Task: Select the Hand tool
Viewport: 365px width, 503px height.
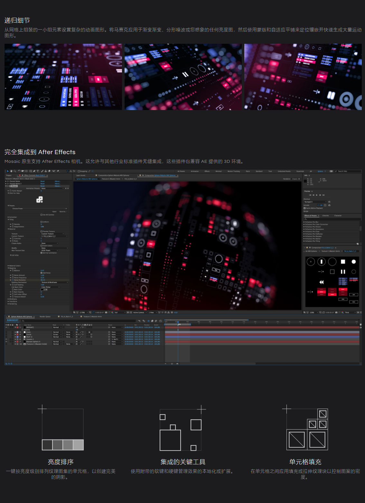Action: (x=11, y=171)
